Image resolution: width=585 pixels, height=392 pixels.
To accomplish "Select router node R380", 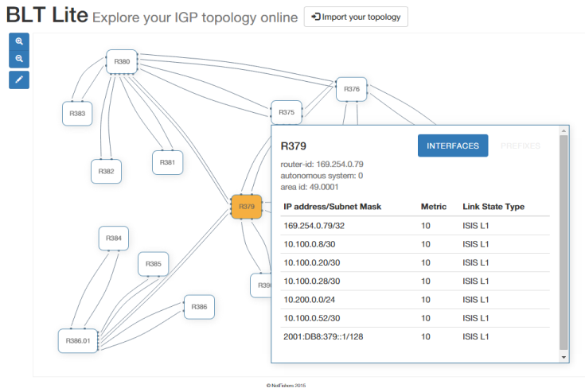I will point(122,61).
